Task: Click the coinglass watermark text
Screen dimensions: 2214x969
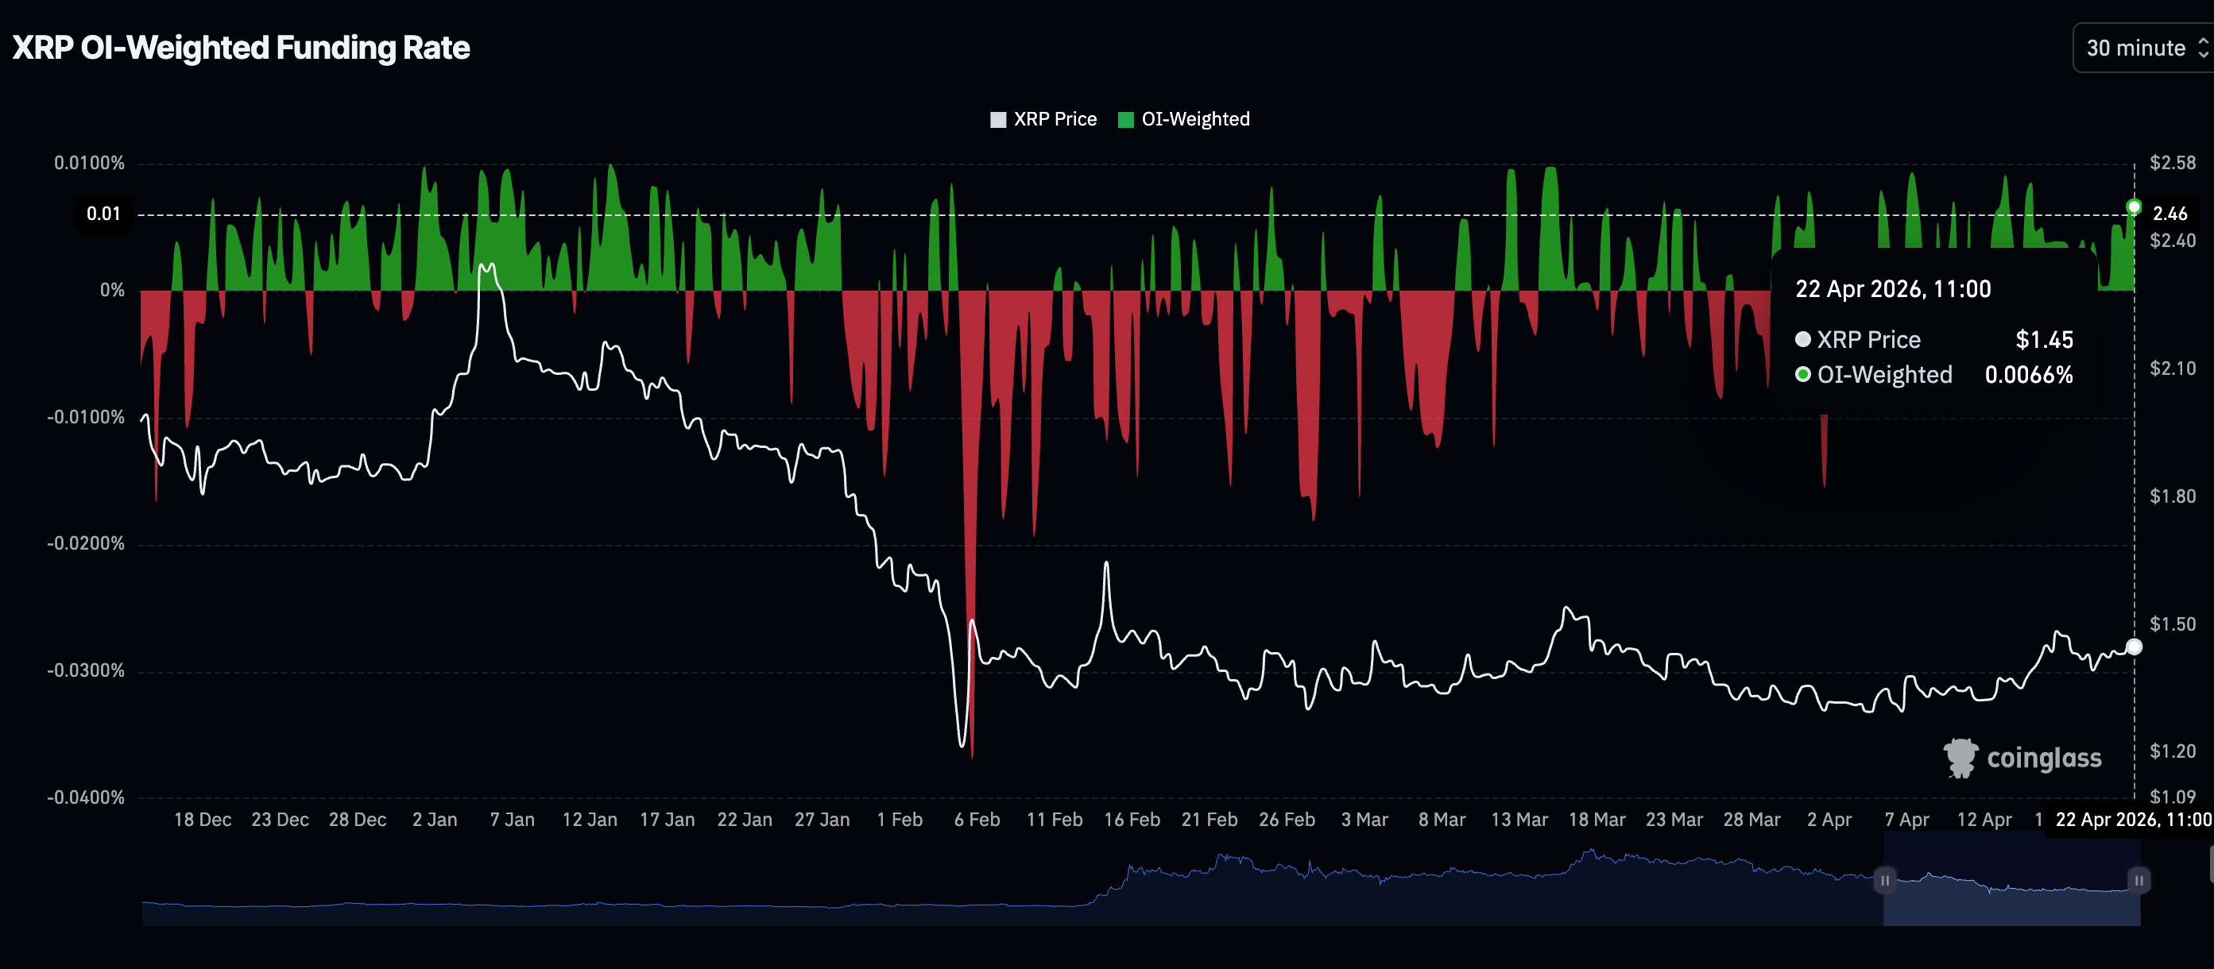Action: [x=2044, y=758]
